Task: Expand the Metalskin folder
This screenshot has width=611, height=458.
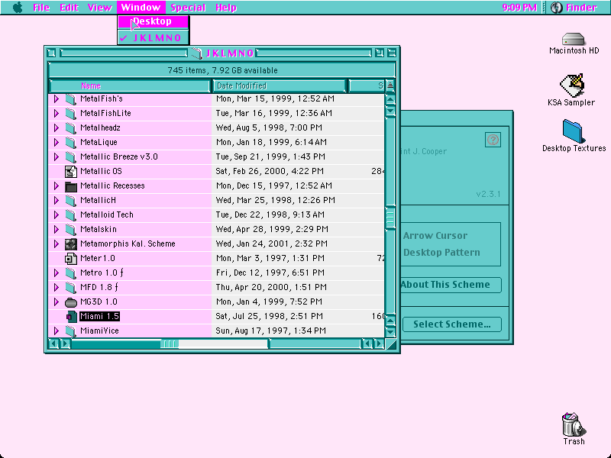Action: [x=57, y=230]
